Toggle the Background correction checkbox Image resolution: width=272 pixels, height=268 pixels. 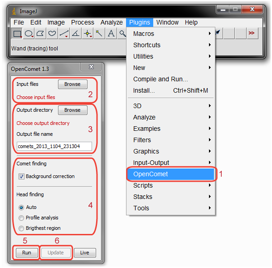pyautogui.click(x=21, y=176)
